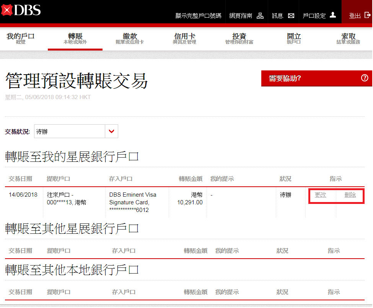Click the question mark help icon
The image size is (373, 308).
click(x=364, y=78)
